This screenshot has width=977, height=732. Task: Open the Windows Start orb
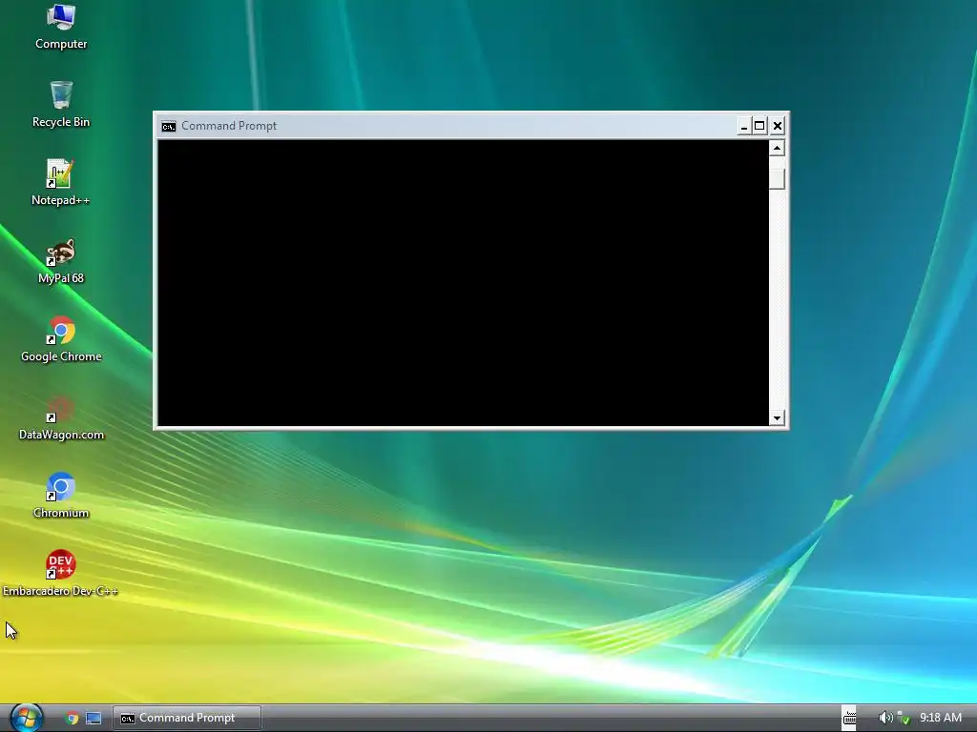26,718
